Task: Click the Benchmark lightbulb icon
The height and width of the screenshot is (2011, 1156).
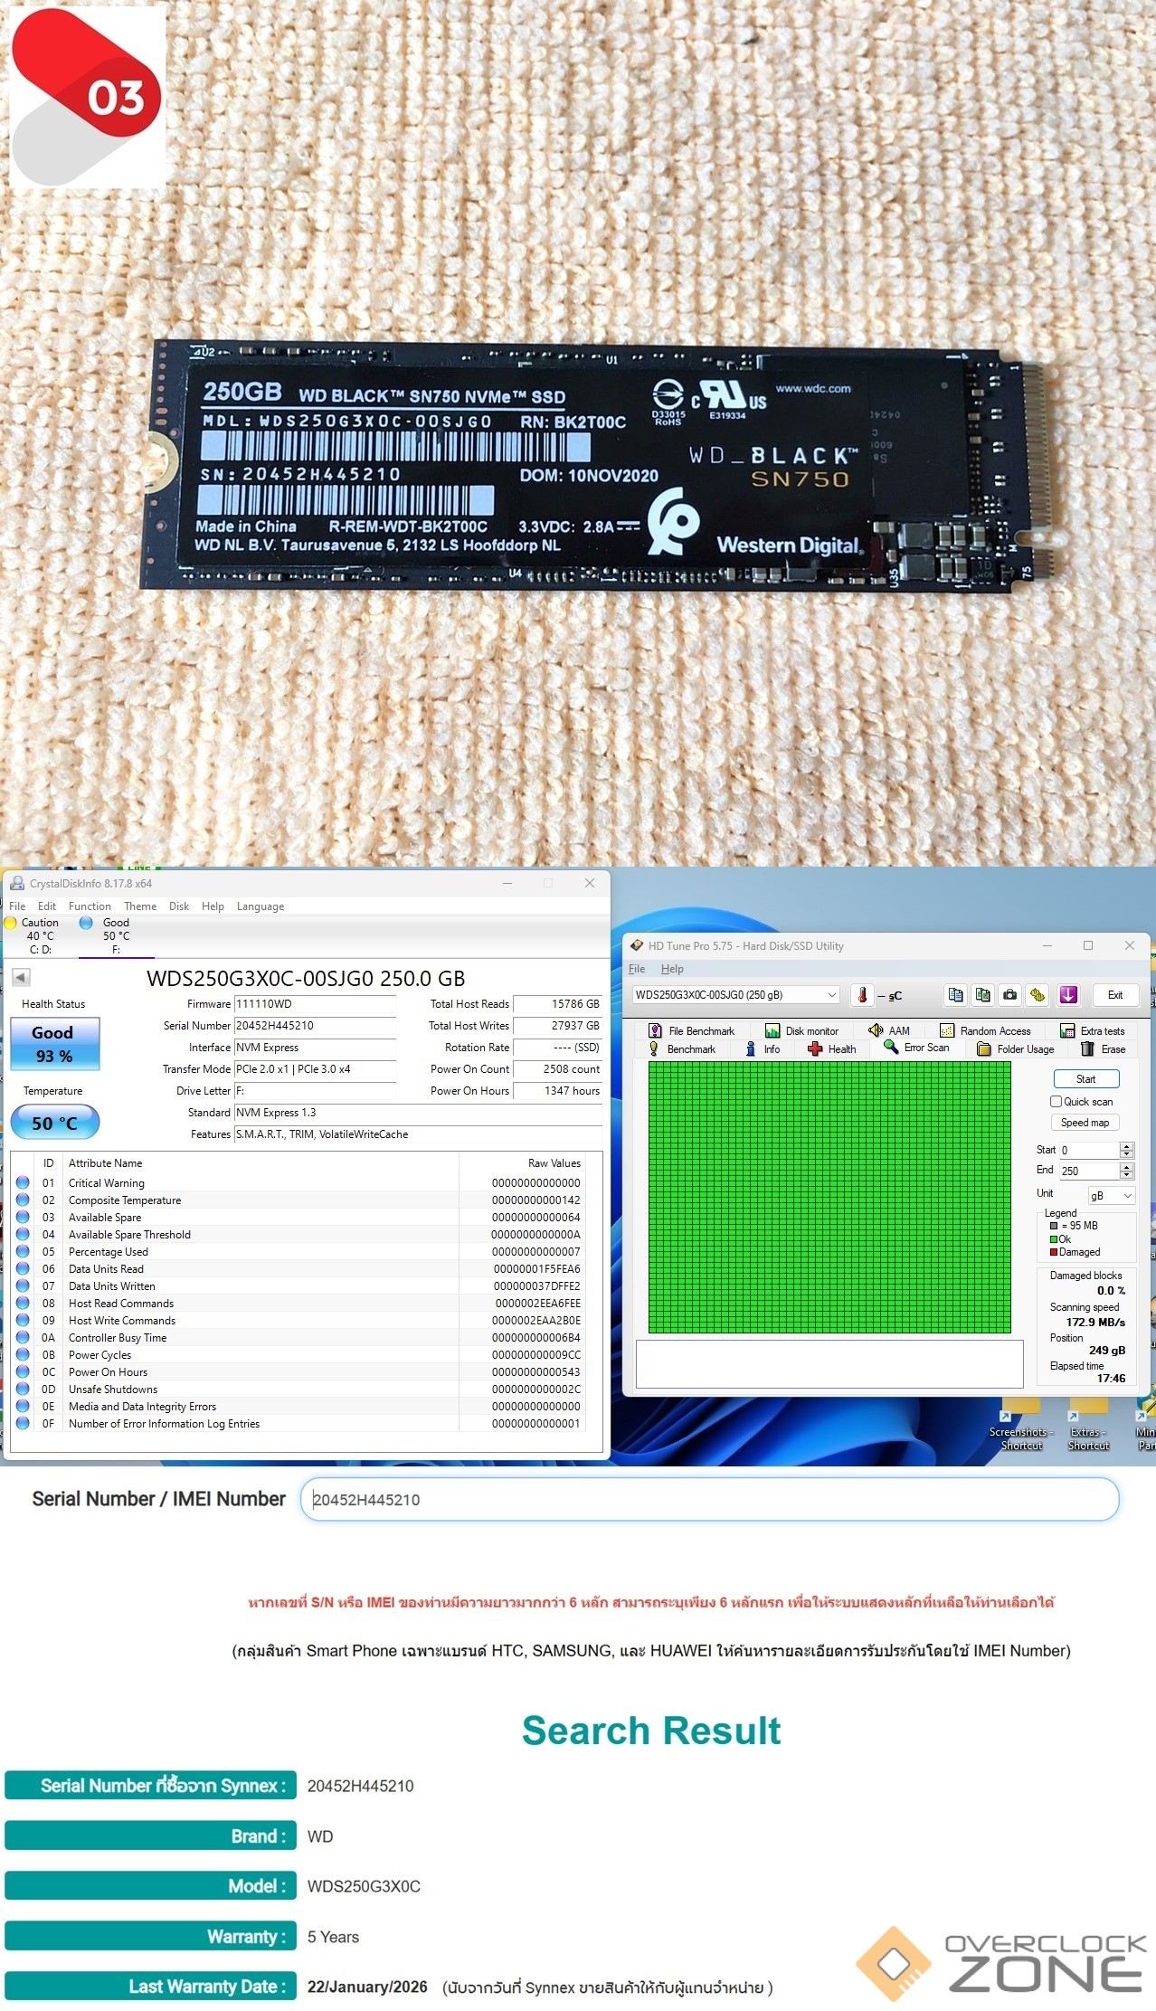Action: (x=654, y=1048)
